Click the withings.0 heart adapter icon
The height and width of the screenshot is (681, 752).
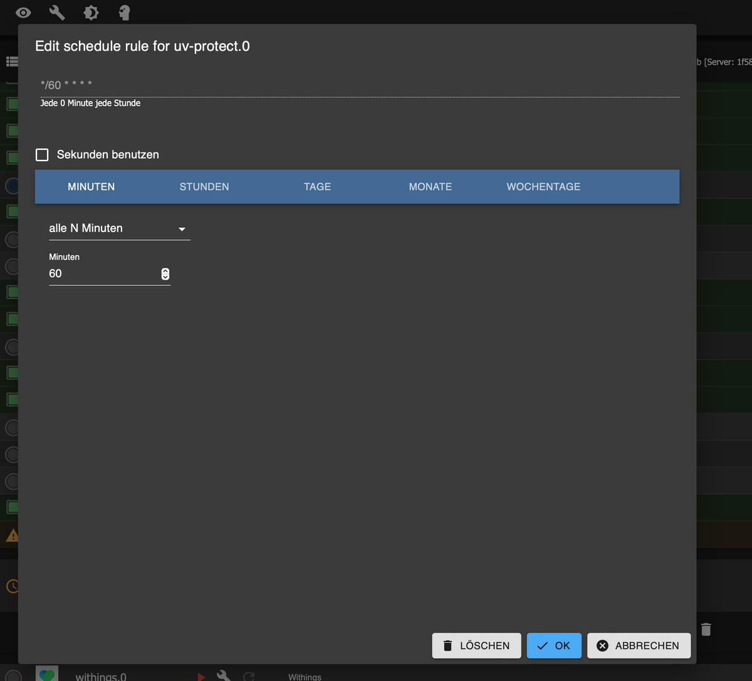pos(47,673)
